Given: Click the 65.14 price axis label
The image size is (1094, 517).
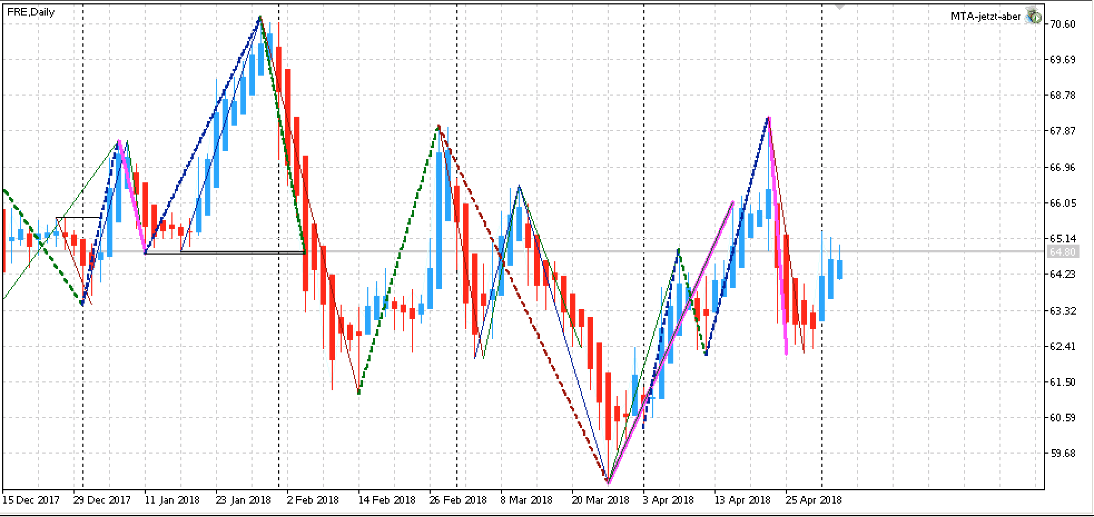Looking at the screenshot, I should [1062, 238].
